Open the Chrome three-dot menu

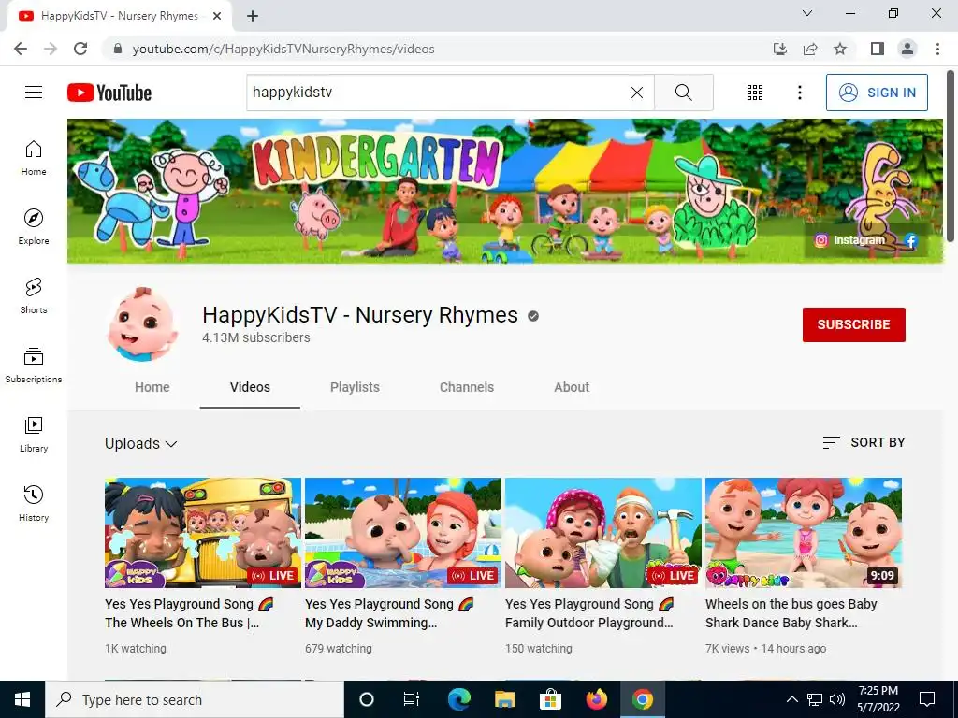tap(937, 49)
